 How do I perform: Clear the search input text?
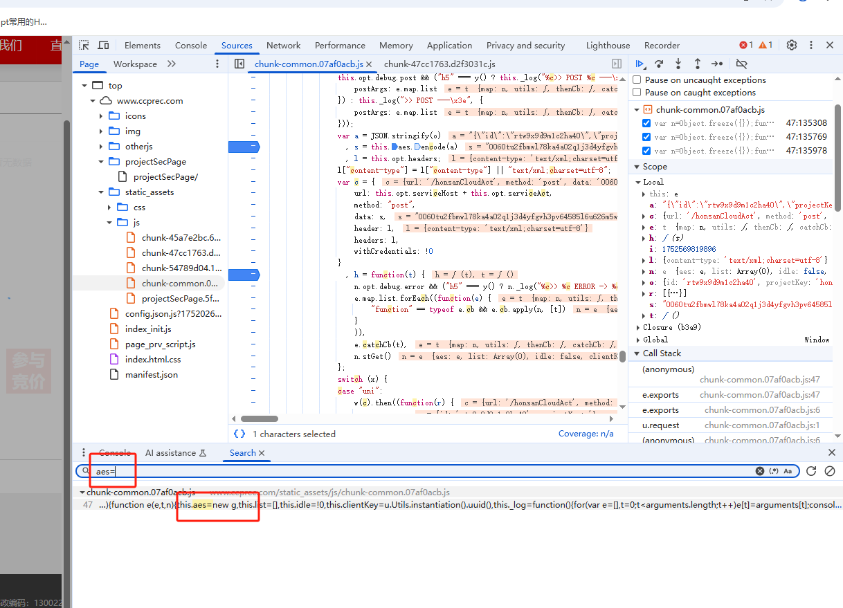(x=760, y=471)
